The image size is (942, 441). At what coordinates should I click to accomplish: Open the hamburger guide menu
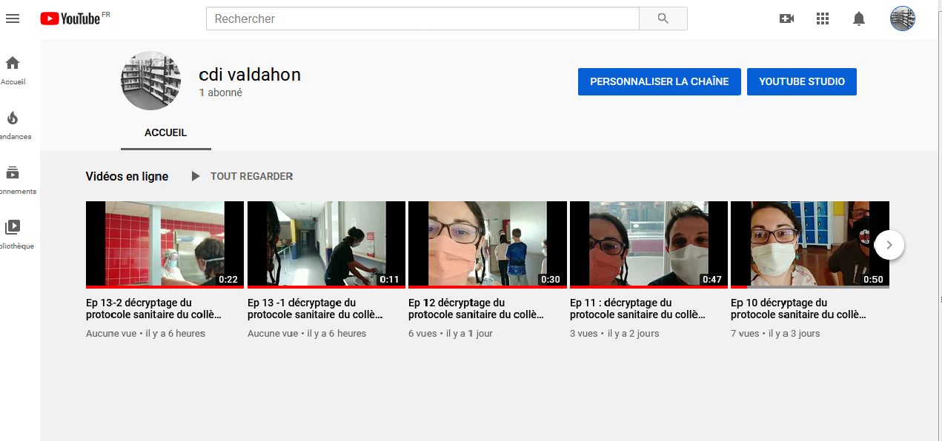[x=12, y=18]
